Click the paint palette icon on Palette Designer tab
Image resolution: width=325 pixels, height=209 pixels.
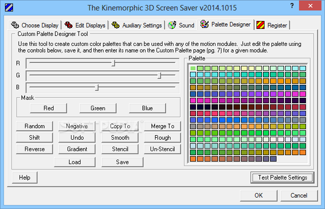point(204,24)
